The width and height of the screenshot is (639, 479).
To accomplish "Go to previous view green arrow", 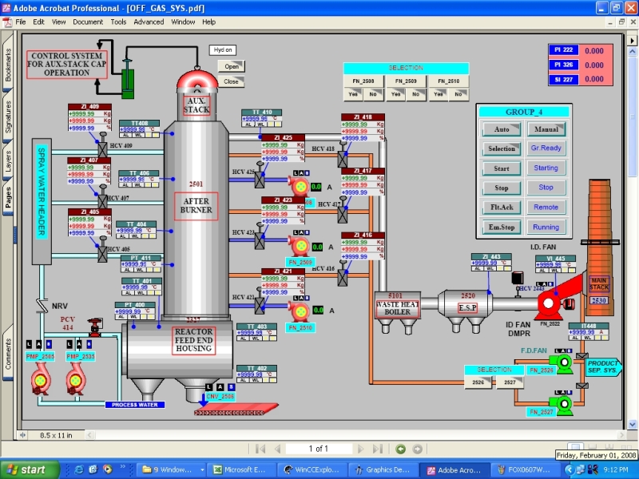I will pos(401,449).
